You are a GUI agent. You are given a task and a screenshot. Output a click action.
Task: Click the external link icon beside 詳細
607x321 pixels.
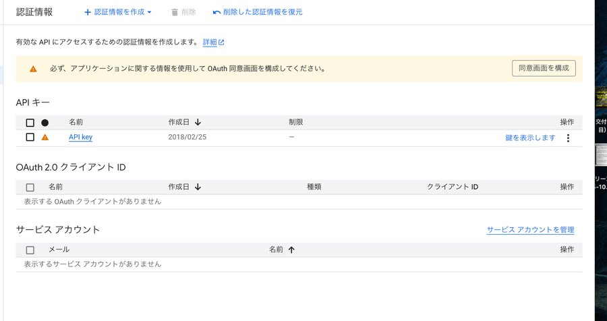pos(221,42)
